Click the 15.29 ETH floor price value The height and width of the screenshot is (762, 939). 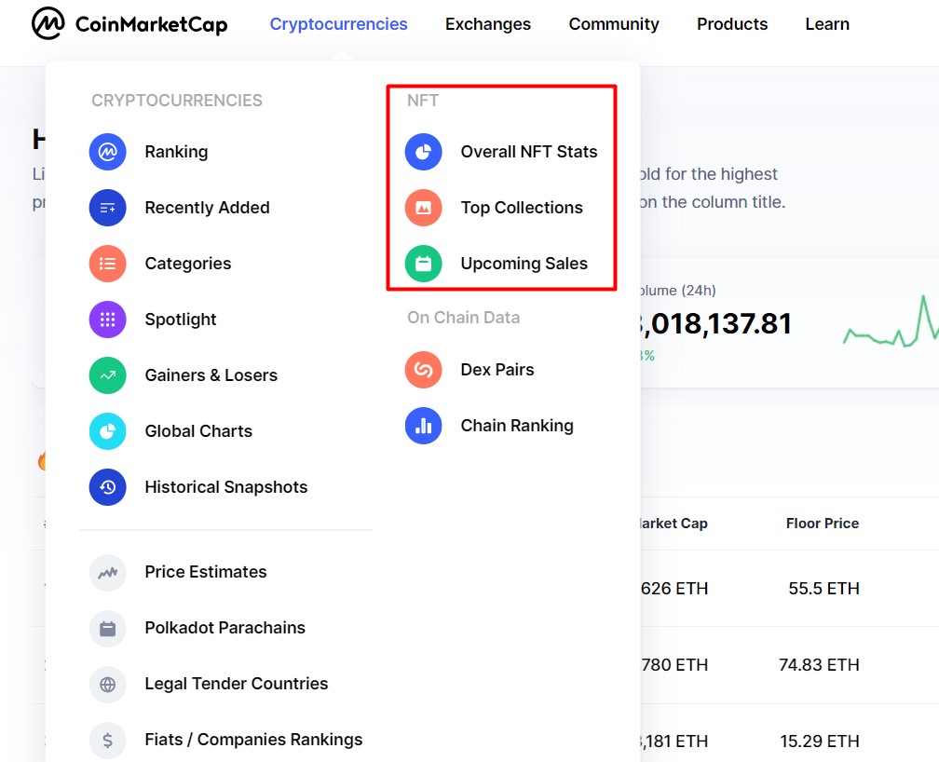pyautogui.click(x=820, y=741)
